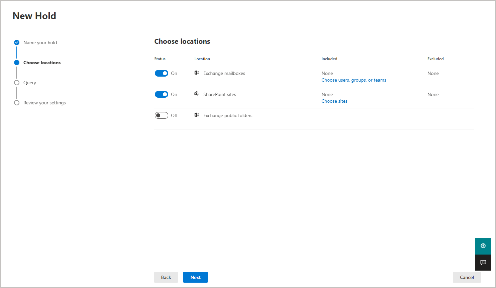Image resolution: width=496 pixels, height=288 pixels.
Task: Click the Query step circle
Action: point(17,83)
